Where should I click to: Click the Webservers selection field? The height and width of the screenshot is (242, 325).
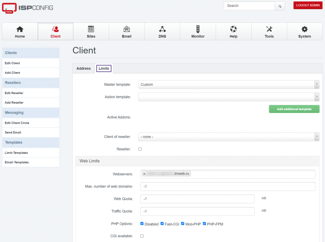pos(228,174)
